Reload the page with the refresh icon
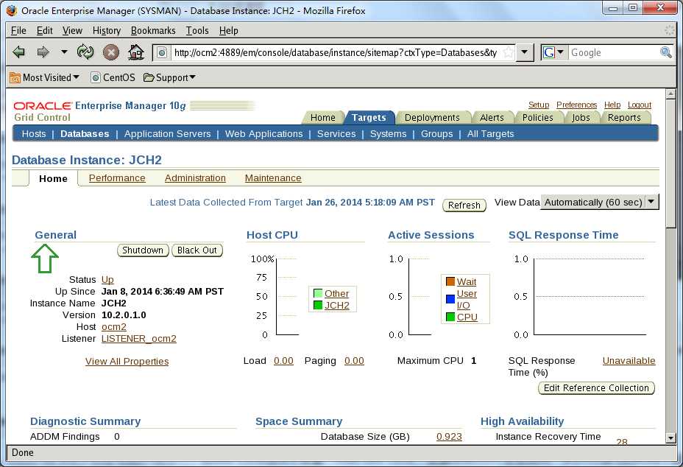This screenshot has width=683, height=467. (x=85, y=52)
